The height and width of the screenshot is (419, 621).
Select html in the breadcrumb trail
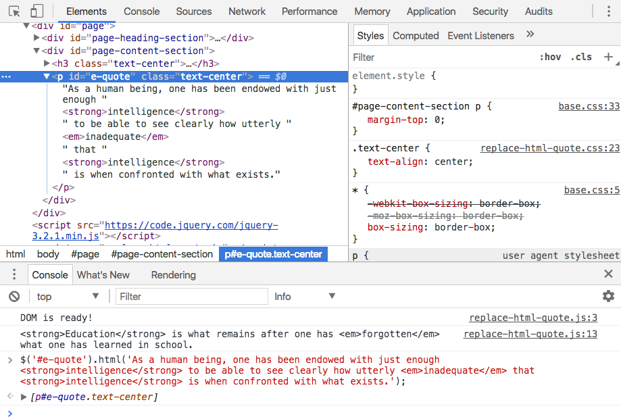(16, 254)
